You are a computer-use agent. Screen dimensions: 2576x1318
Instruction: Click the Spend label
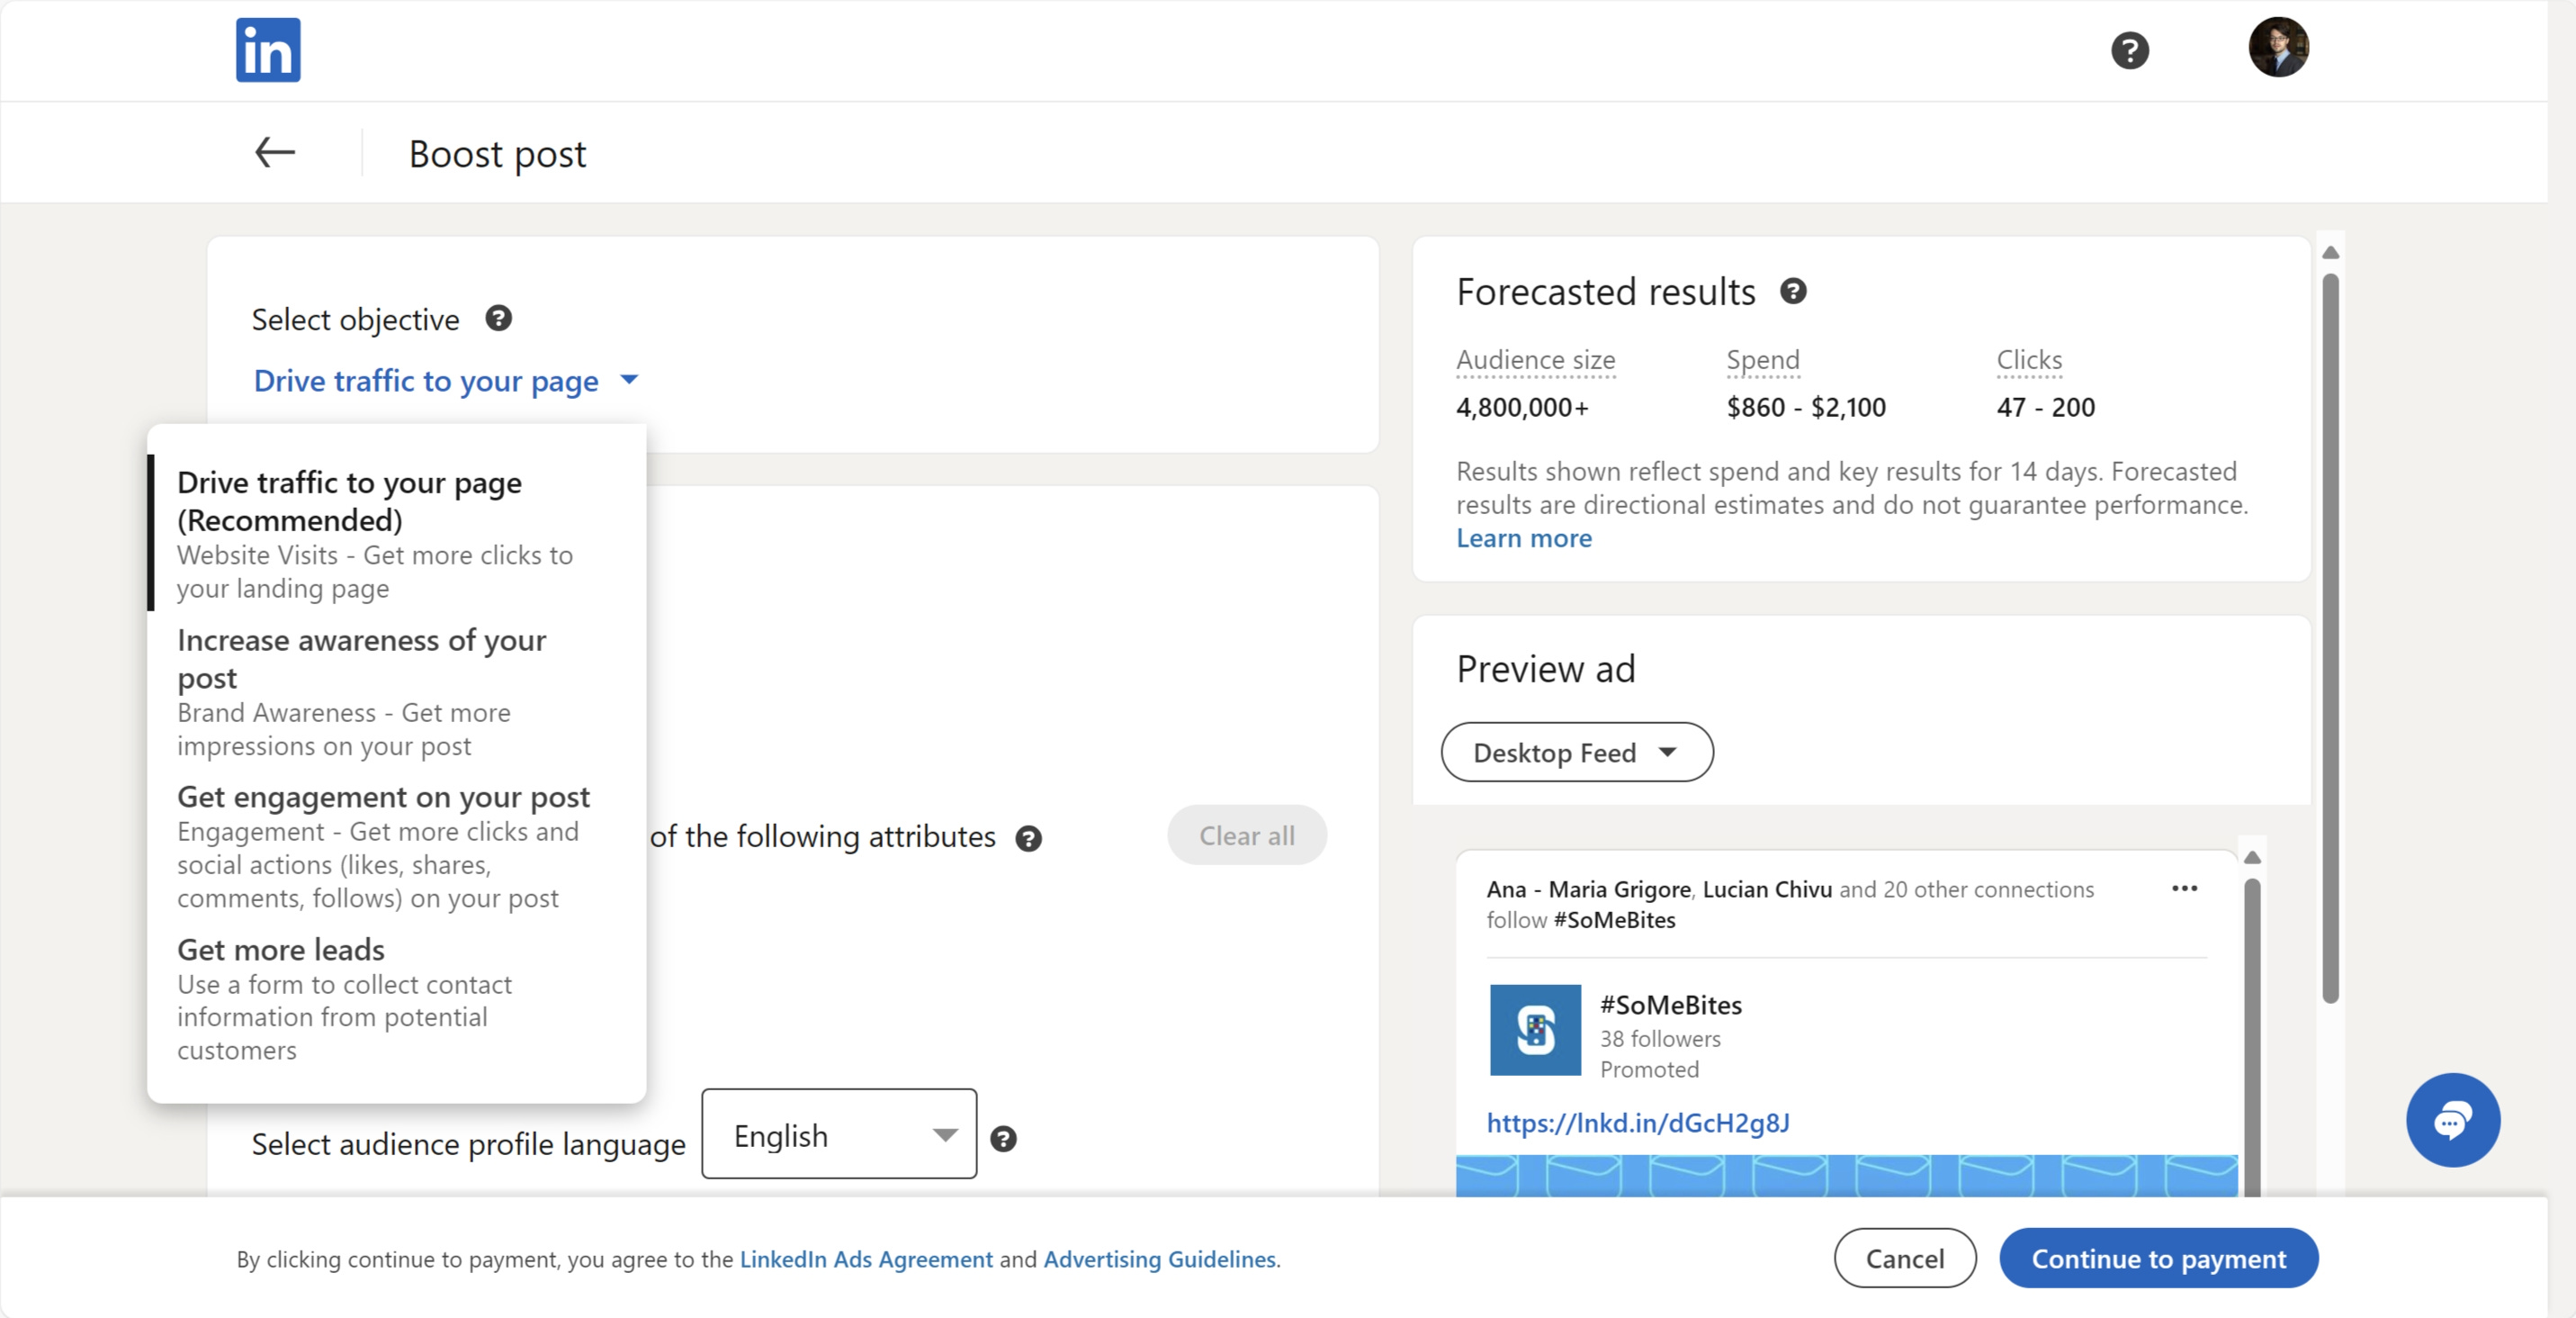1762,359
